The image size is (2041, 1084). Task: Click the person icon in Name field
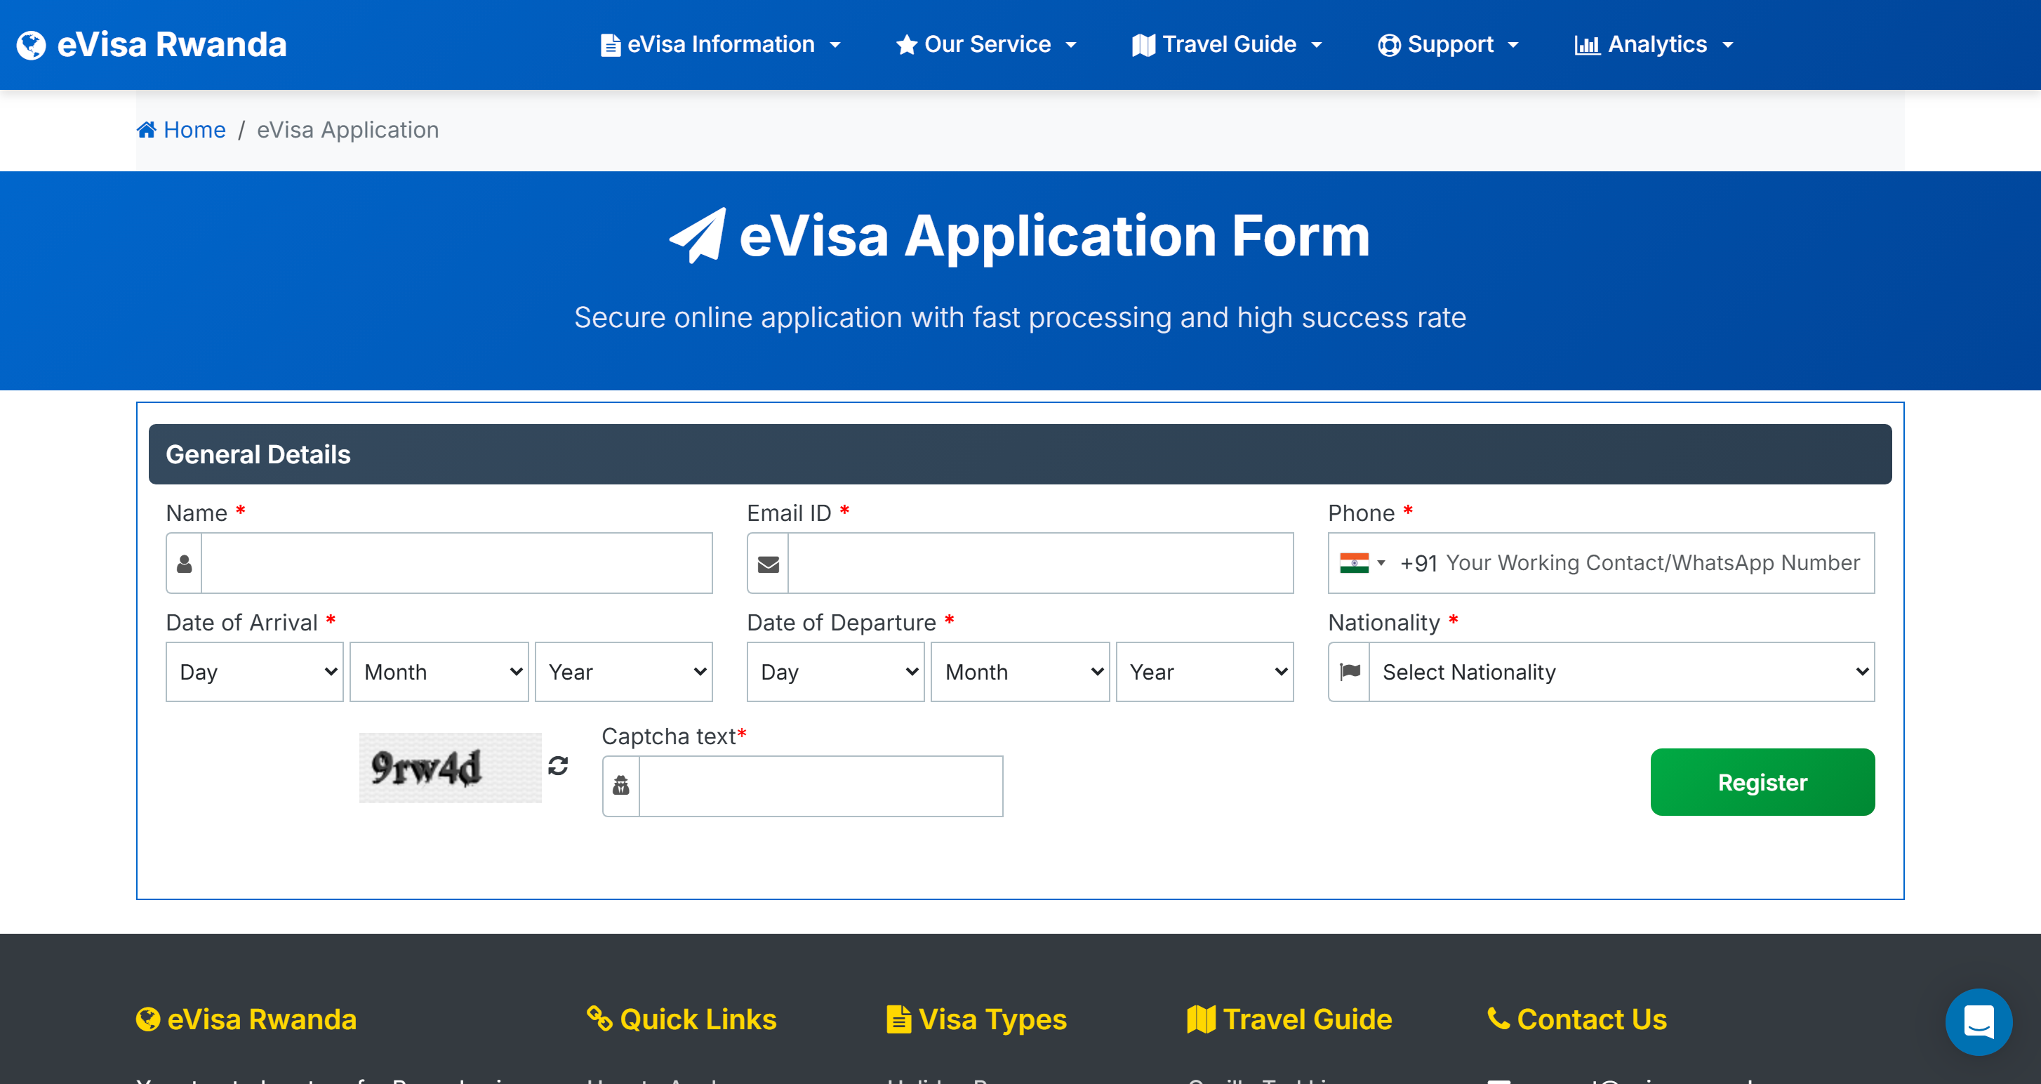(184, 563)
